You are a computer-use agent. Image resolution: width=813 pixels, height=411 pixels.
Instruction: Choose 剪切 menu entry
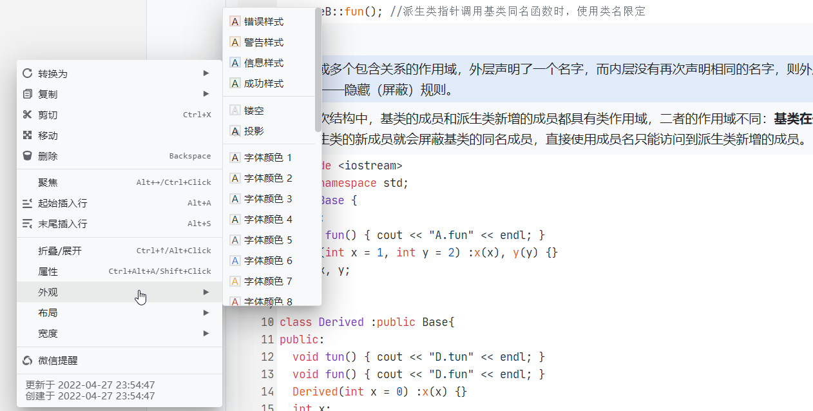(x=119, y=115)
